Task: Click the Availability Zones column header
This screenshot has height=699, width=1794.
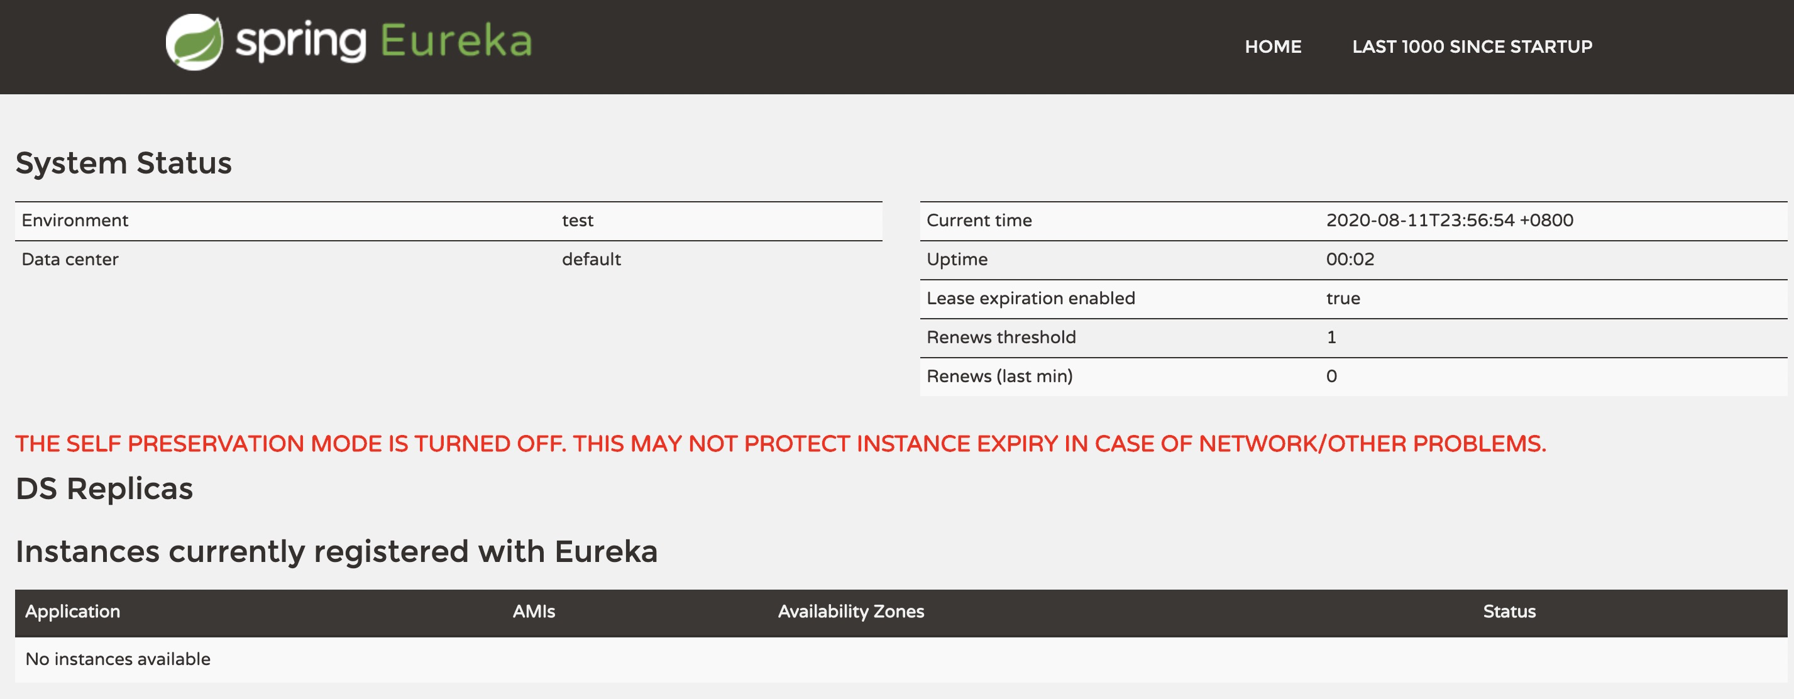Action: [850, 612]
